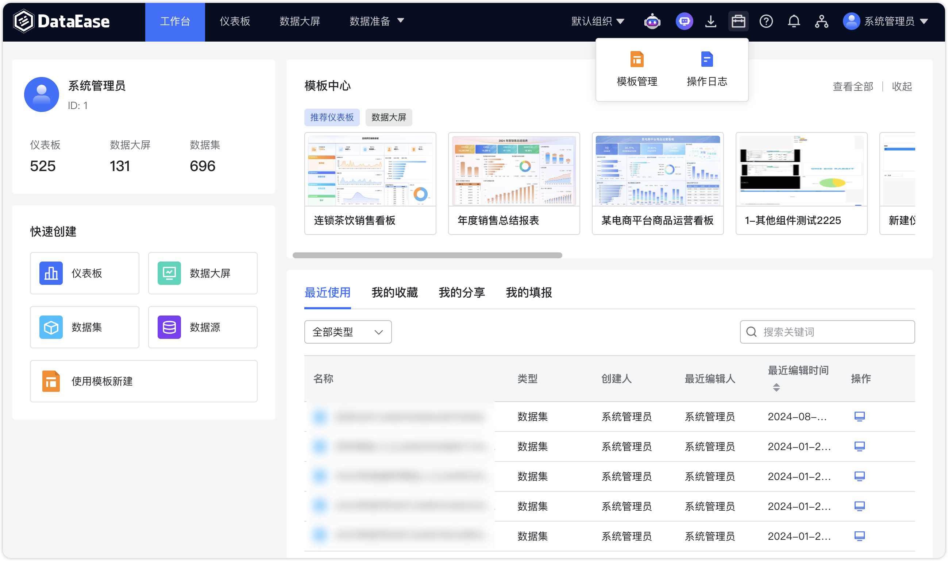Open the notifications bell

pyautogui.click(x=793, y=21)
